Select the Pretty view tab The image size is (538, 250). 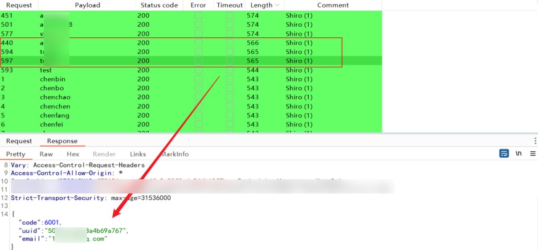point(16,154)
